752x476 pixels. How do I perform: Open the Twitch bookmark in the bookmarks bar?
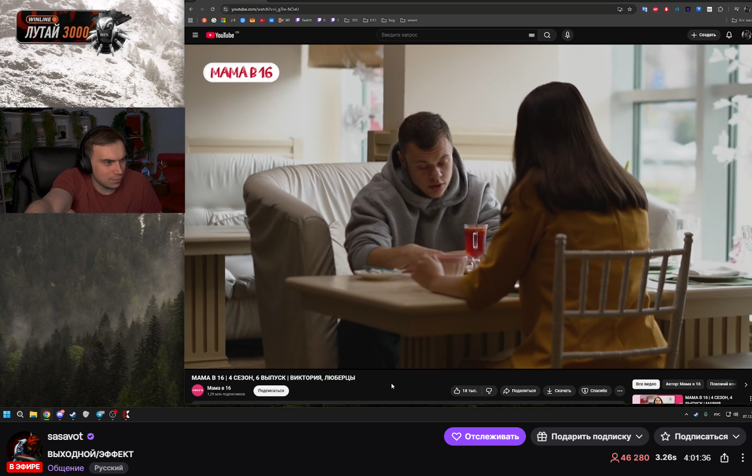click(x=304, y=20)
